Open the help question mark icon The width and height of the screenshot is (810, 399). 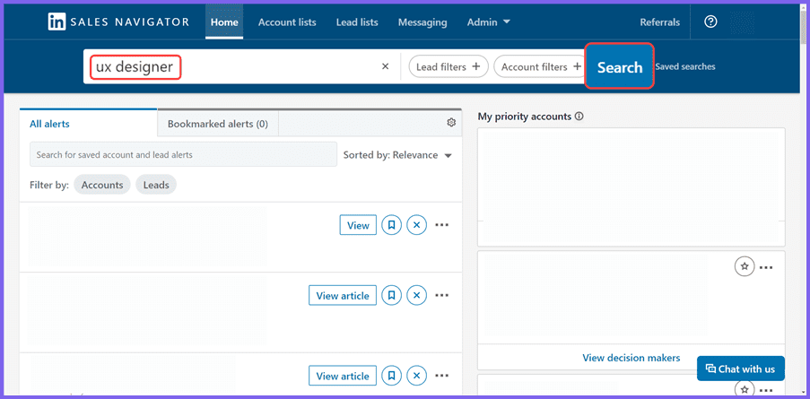[x=710, y=22]
